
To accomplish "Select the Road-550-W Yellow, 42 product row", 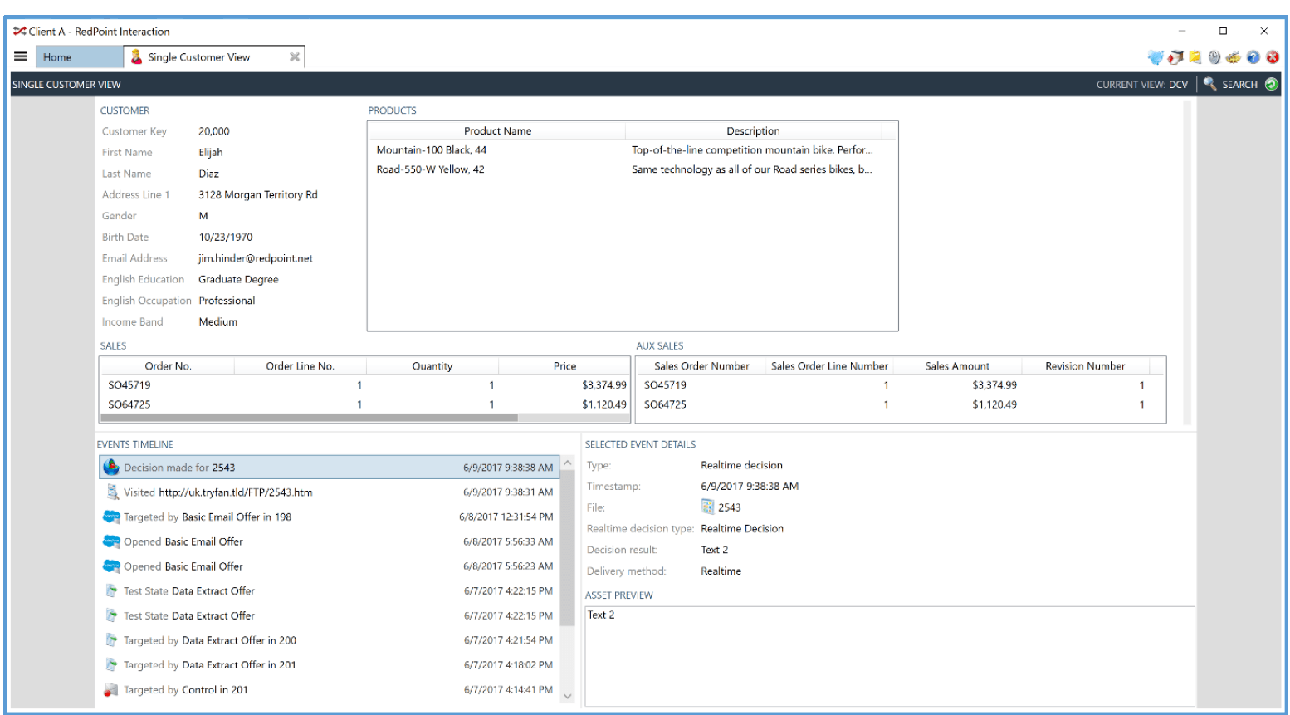I will coord(633,169).
